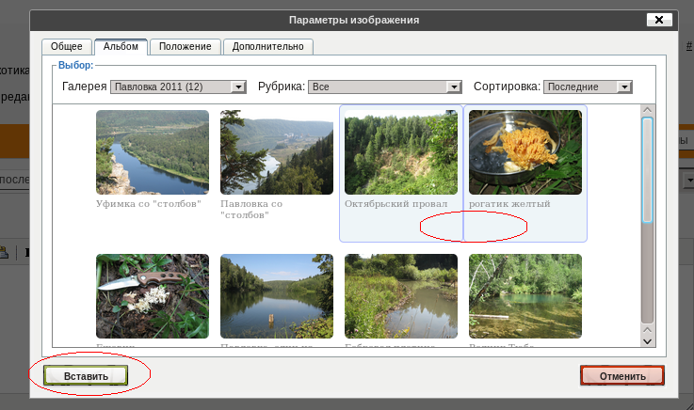Viewport: 694px width, 410px height.
Task: Choose the knife with white mushrooms photo
Action: [x=153, y=295]
